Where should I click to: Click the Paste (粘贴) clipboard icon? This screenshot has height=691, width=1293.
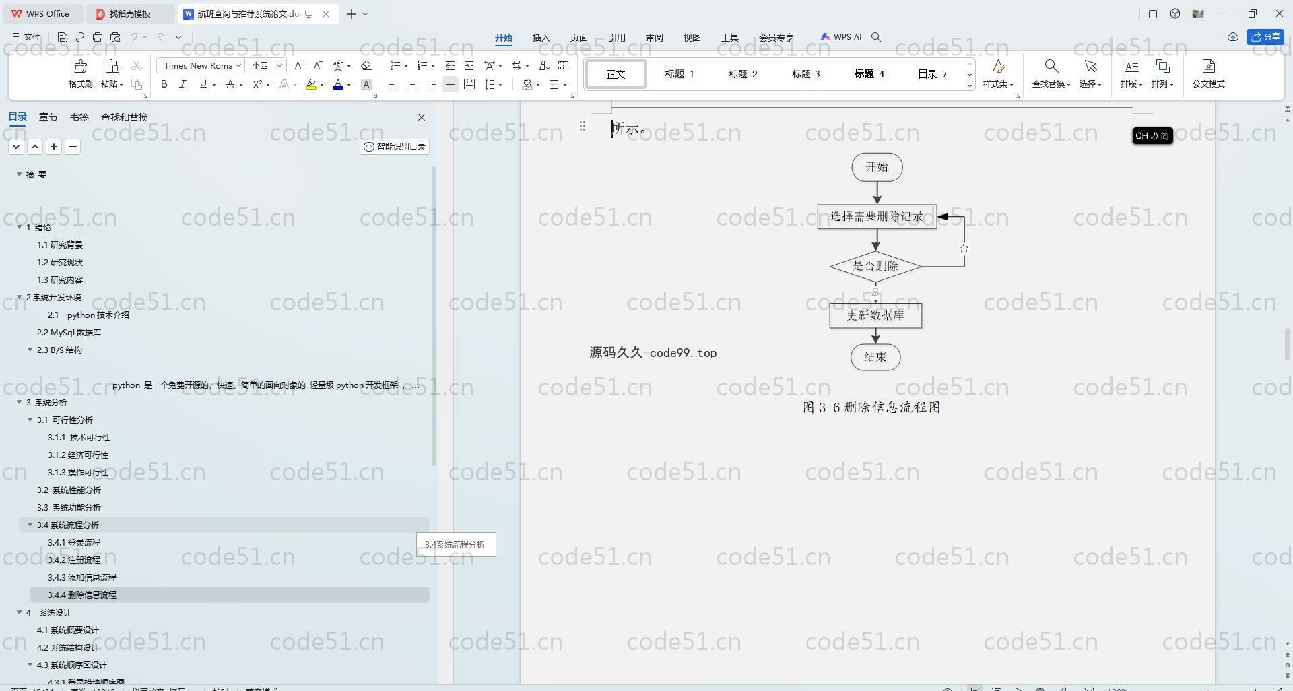coord(112,66)
